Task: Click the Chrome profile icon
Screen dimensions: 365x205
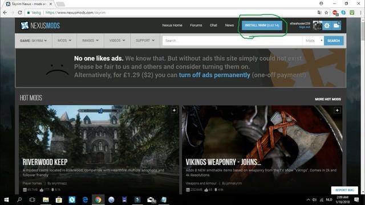Action: point(321,3)
